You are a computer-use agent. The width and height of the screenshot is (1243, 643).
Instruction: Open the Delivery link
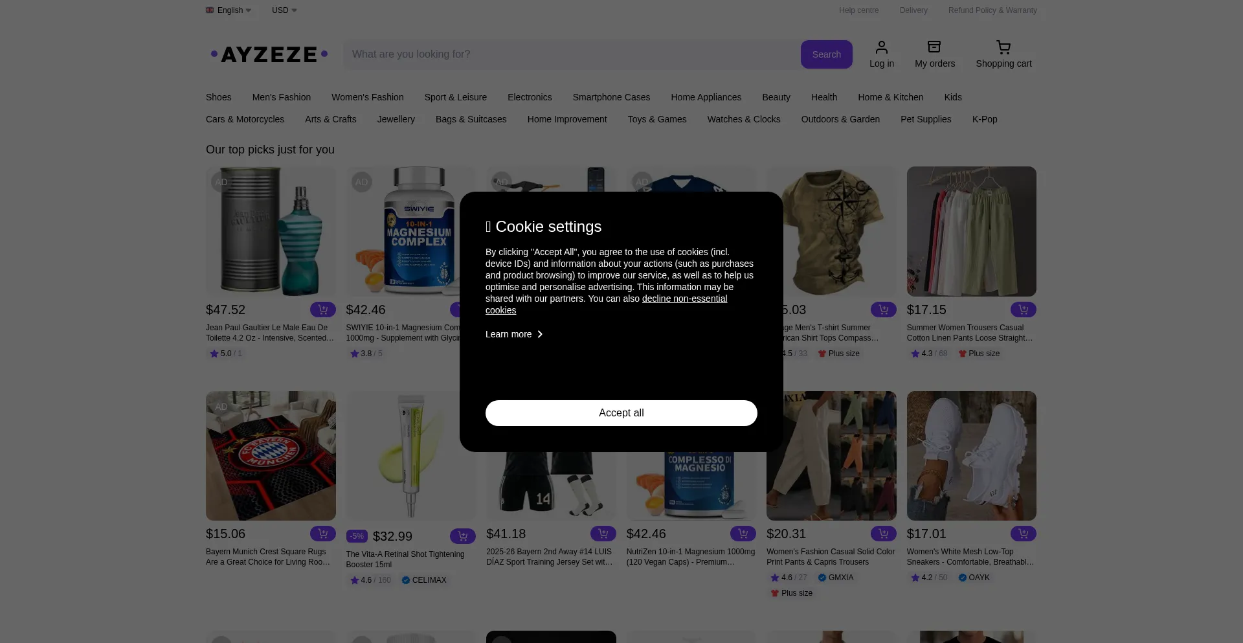[913, 10]
